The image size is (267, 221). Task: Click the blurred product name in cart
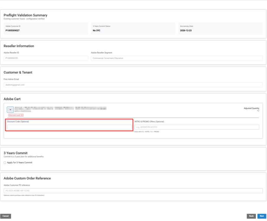(61, 108)
